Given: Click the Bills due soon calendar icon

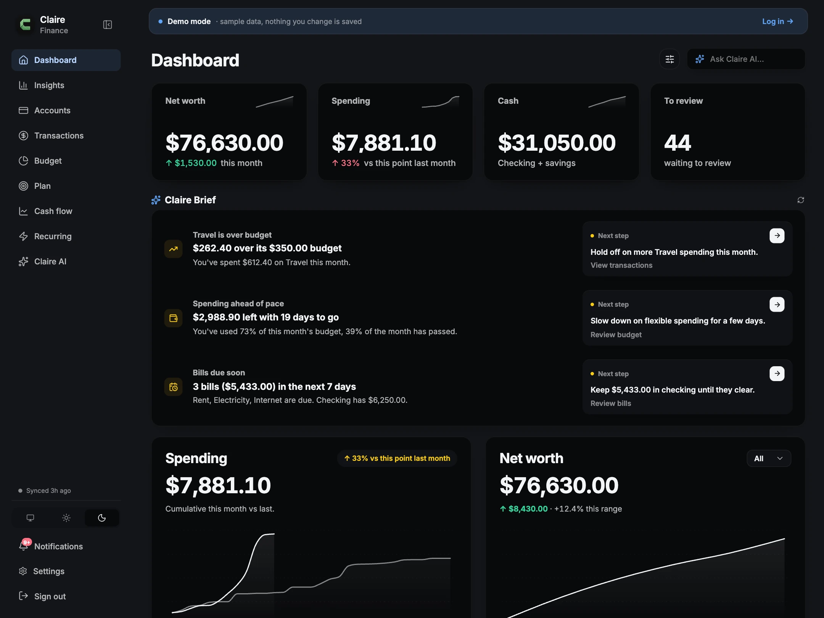Looking at the screenshot, I should (x=173, y=387).
